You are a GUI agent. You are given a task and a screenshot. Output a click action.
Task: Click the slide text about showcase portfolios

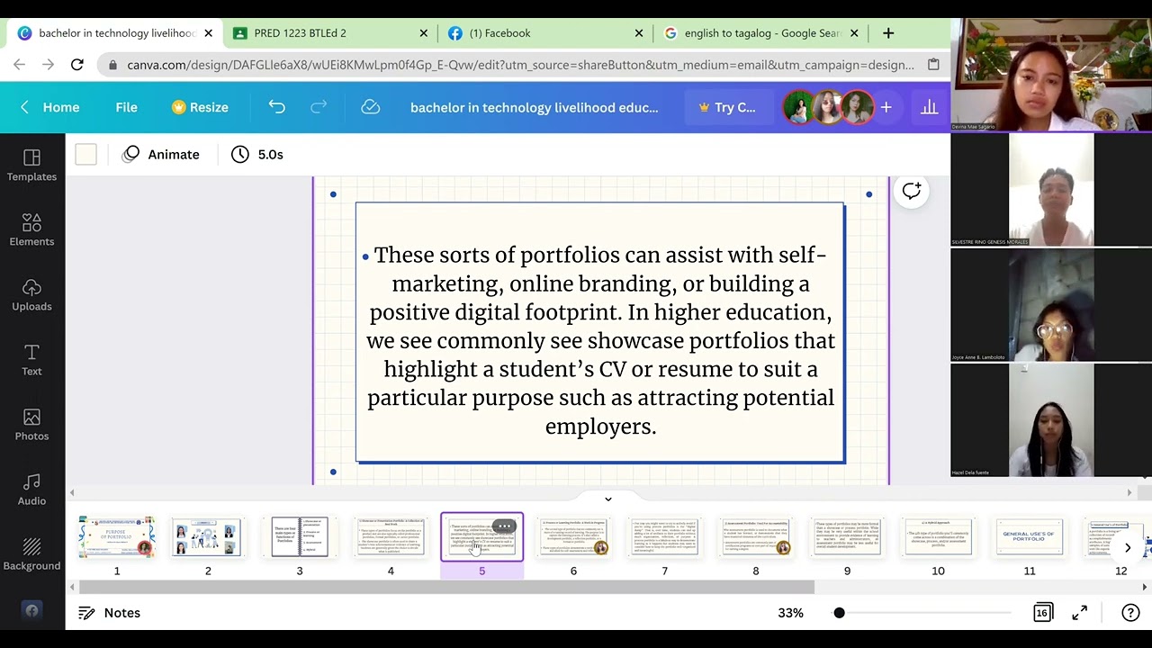(600, 340)
